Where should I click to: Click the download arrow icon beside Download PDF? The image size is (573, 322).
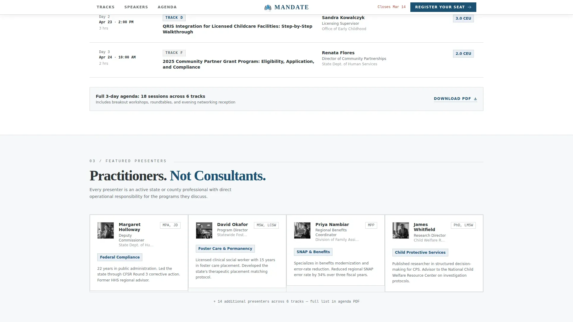click(x=475, y=99)
